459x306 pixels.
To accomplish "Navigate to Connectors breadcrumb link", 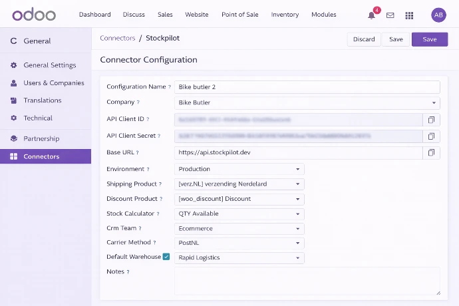I will (118, 39).
